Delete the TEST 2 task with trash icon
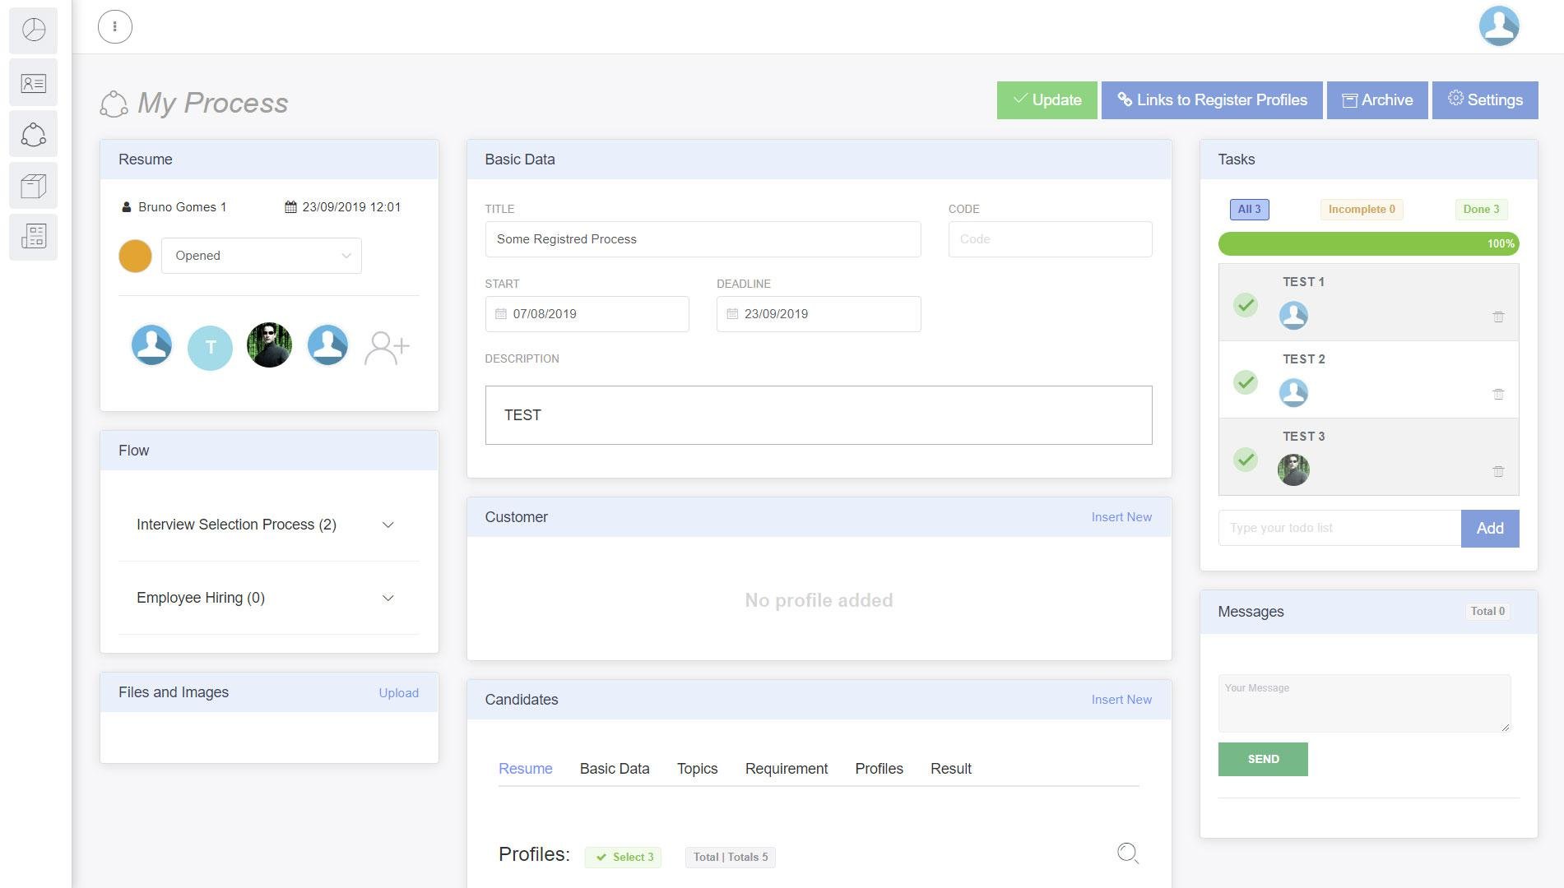Image resolution: width=1564 pixels, height=888 pixels. click(x=1498, y=394)
